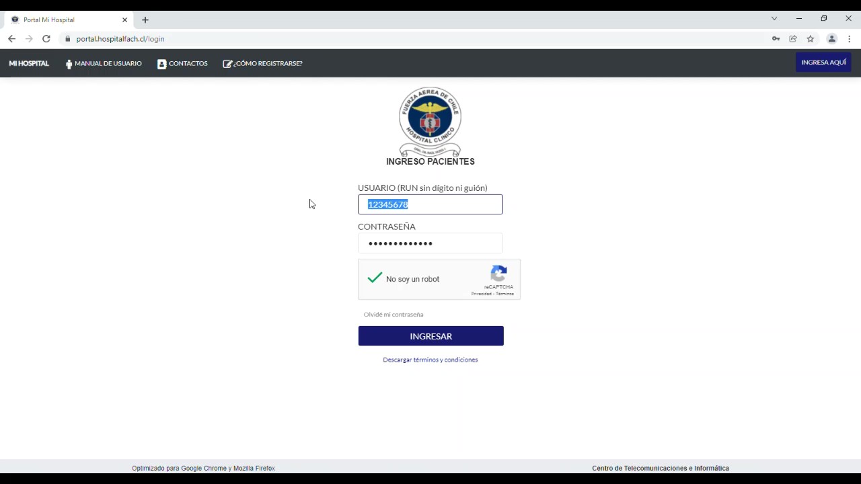Open the Chrome profile avatar icon
This screenshot has width=861, height=484.
[832, 39]
